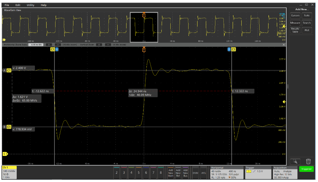
Task: Toggle channel 8 on
Action: 161,172
